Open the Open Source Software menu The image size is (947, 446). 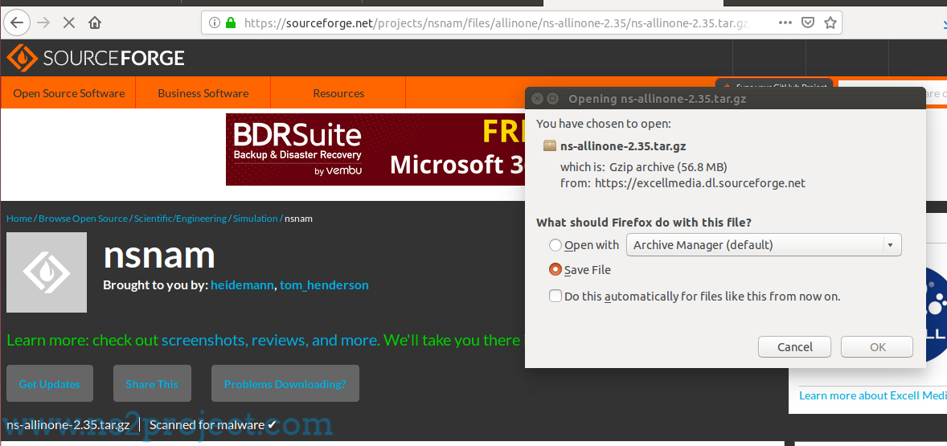tap(69, 93)
